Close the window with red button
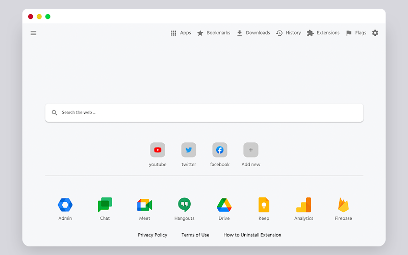Viewport: 408px width, 255px height. [x=31, y=17]
